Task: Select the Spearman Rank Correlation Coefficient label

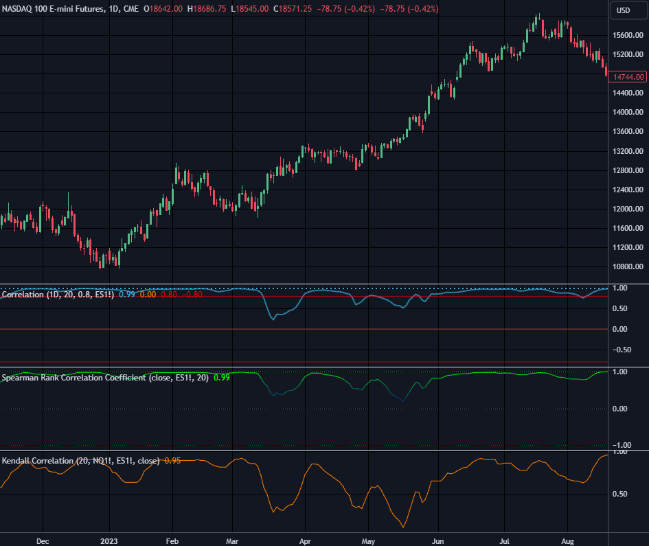Action: tap(105, 378)
